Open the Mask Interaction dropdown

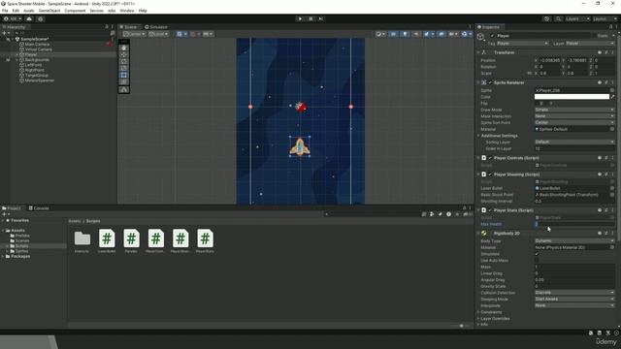point(574,116)
